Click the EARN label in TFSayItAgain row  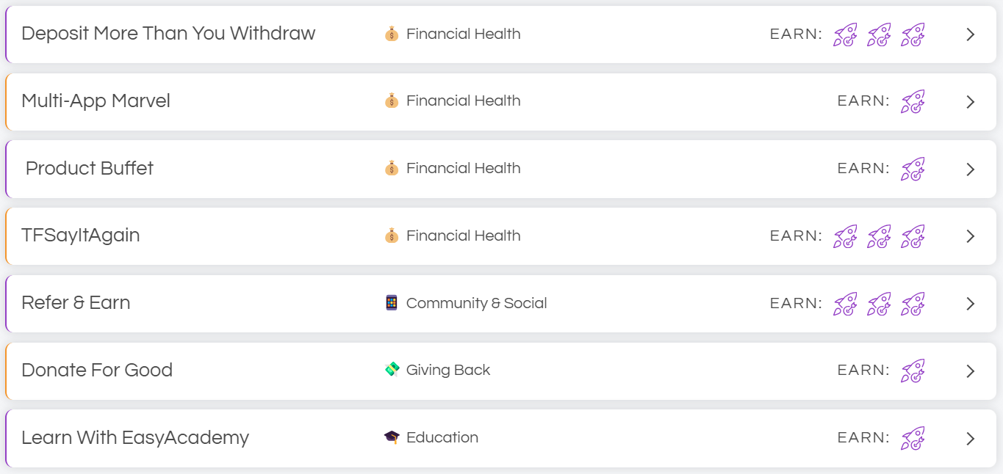796,236
